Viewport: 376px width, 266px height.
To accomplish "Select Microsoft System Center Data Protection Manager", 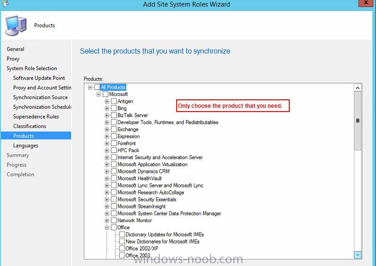I will click(x=169, y=213).
